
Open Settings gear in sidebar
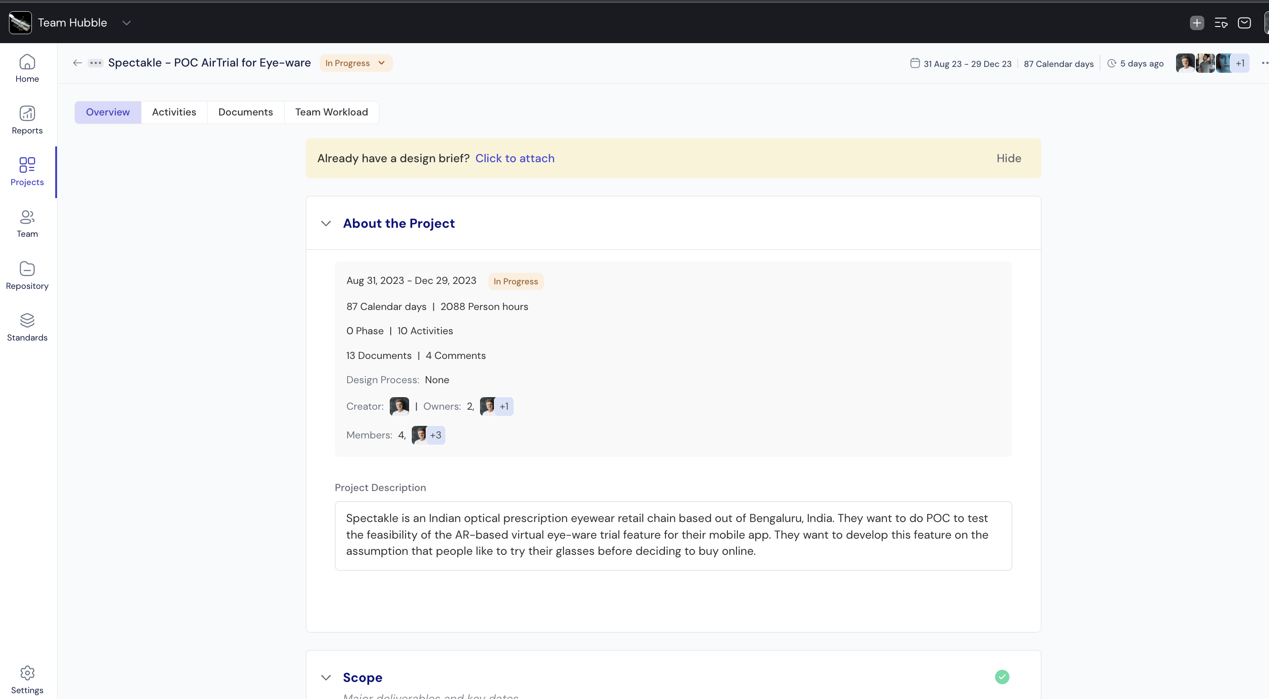[x=27, y=679]
